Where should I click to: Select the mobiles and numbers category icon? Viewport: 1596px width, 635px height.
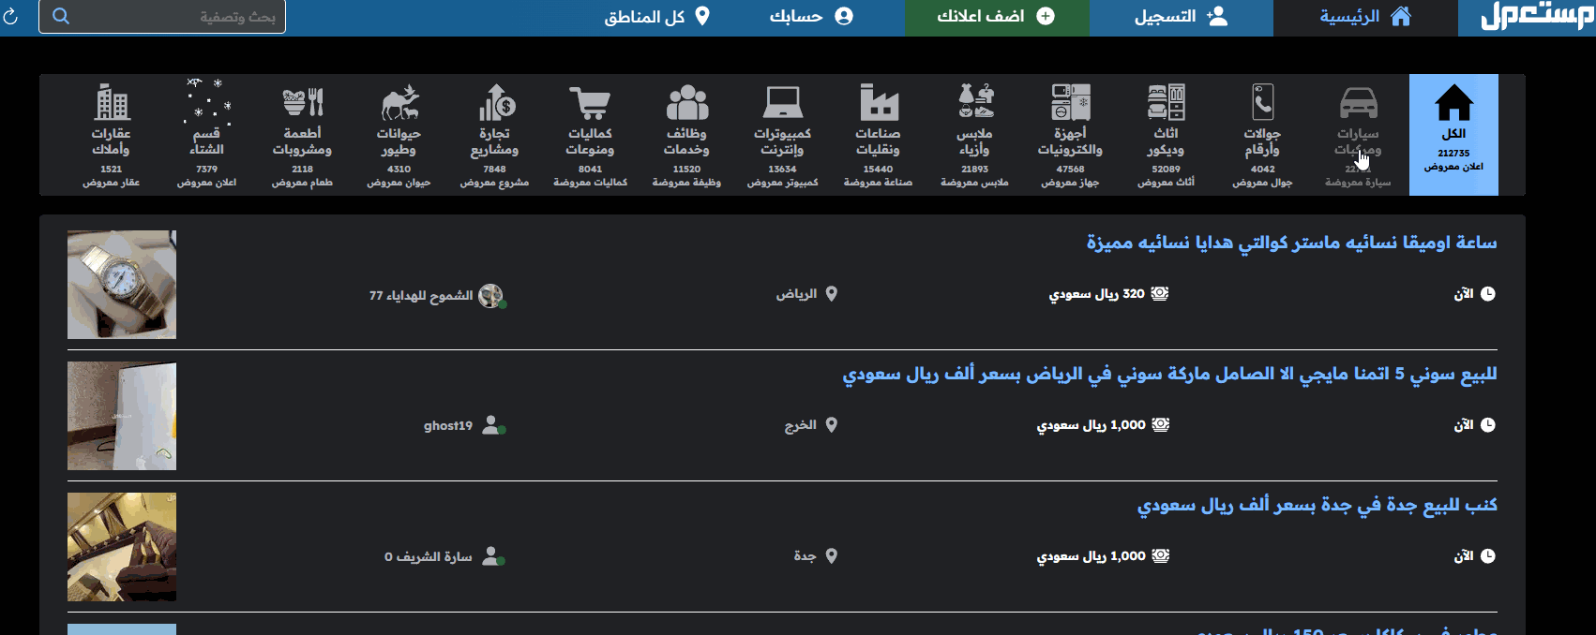coord(1262,103)
